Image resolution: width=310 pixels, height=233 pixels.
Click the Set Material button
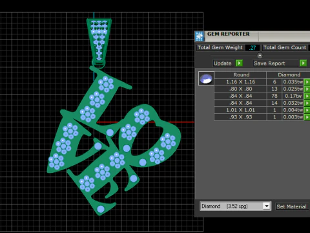291,206
